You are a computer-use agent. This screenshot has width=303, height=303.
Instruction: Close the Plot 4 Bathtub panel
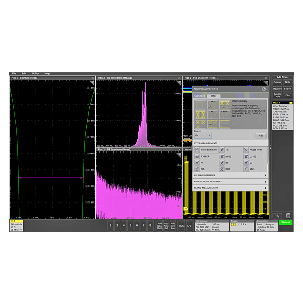pos(93,78)
